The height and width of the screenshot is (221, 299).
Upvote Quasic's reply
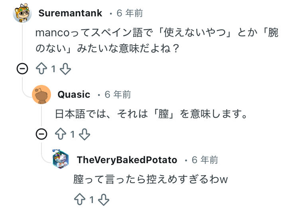pyautogui.click(x=61, y=134)
